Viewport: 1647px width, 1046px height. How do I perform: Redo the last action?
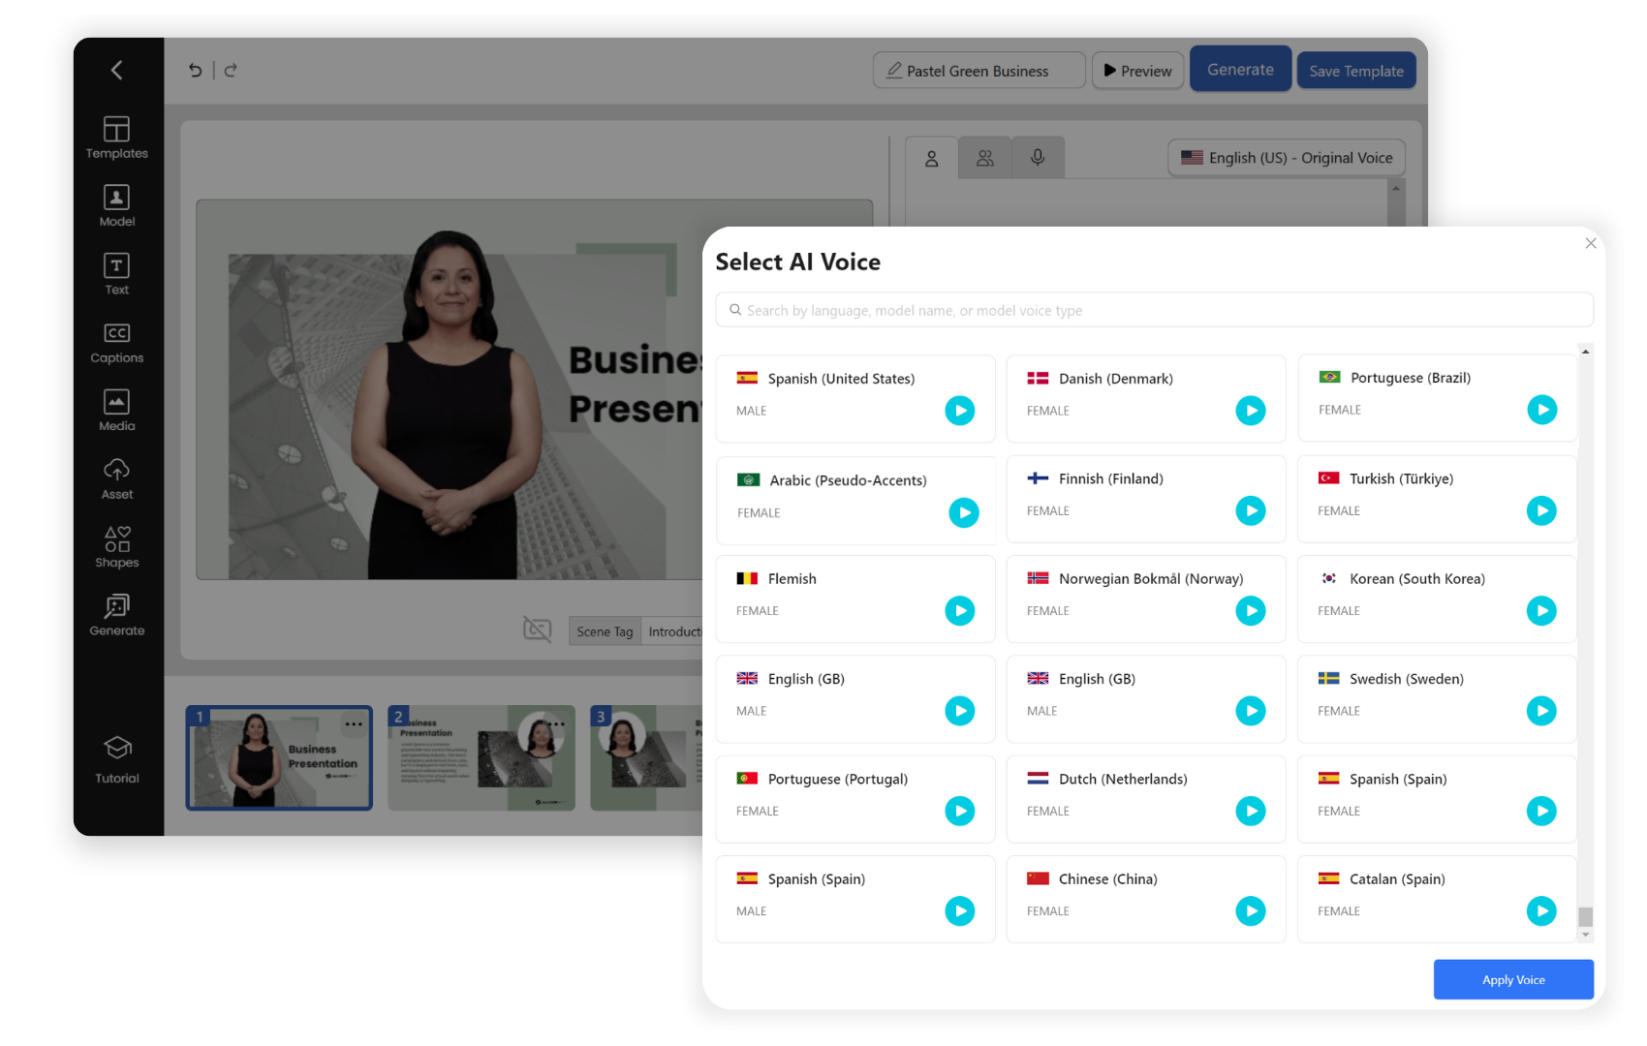coord(231,70)
